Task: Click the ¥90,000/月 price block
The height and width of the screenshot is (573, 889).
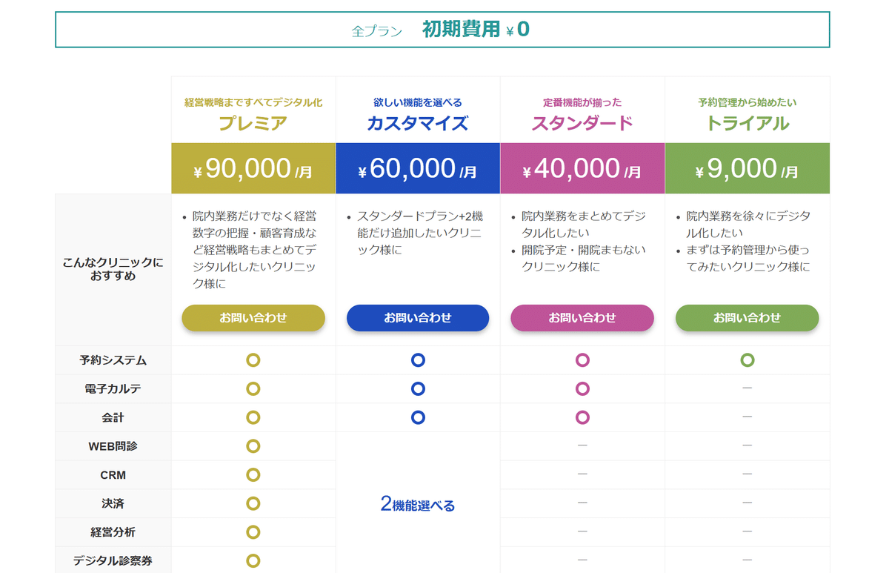Action: pyautogui.click(x=253, y=168)
